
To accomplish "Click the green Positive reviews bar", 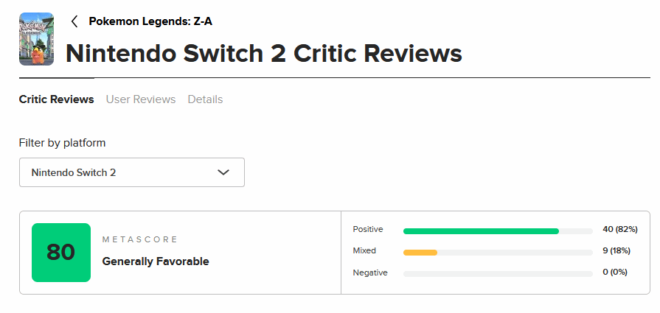I will pyautogui.click(x=481, y=231).
